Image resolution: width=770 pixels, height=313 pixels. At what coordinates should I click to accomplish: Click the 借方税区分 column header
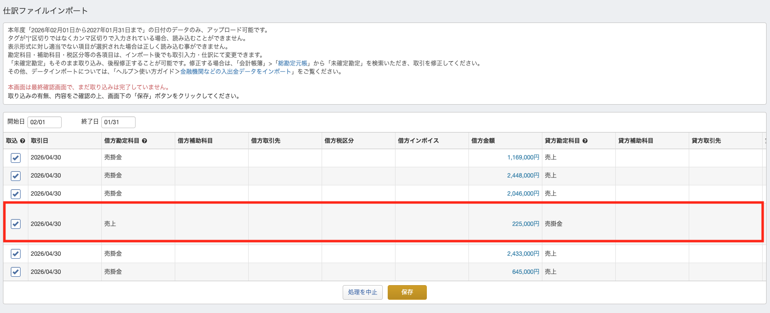coord(339,141)
